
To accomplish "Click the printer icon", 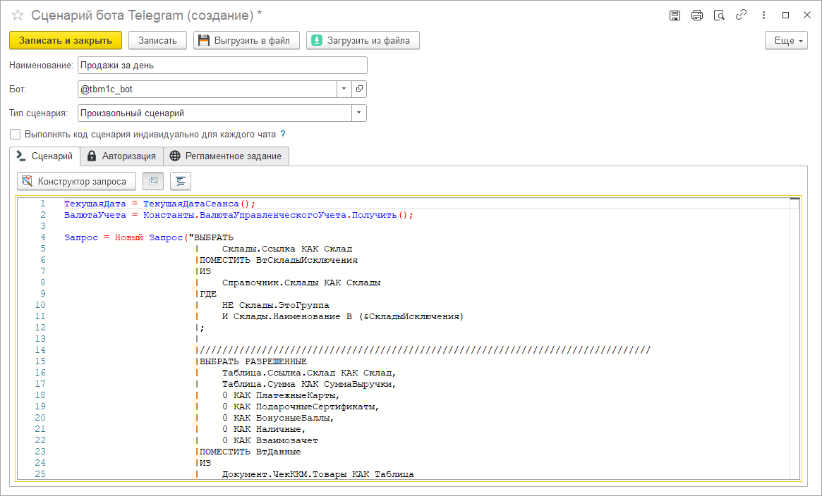I will 696,15.
